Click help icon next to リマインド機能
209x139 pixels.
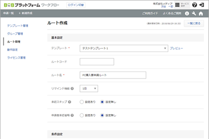[72, 89]
